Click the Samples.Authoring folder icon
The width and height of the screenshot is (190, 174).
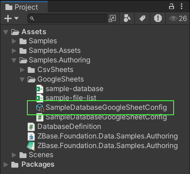point(23,61)
